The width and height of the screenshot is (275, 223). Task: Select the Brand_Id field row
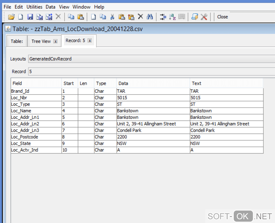pos(137,91)
